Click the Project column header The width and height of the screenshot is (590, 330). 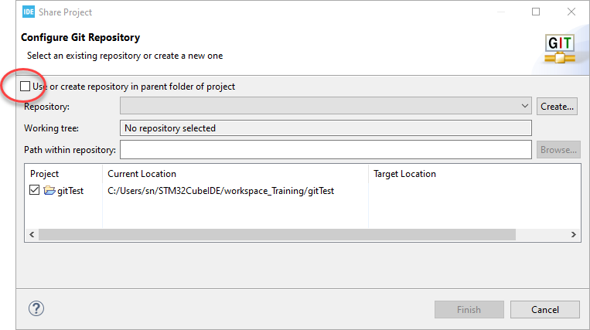point(44,174)
